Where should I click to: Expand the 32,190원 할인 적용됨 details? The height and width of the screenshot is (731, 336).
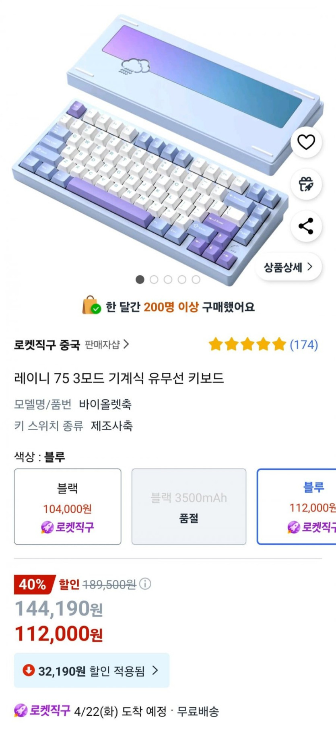click(92, 671)
